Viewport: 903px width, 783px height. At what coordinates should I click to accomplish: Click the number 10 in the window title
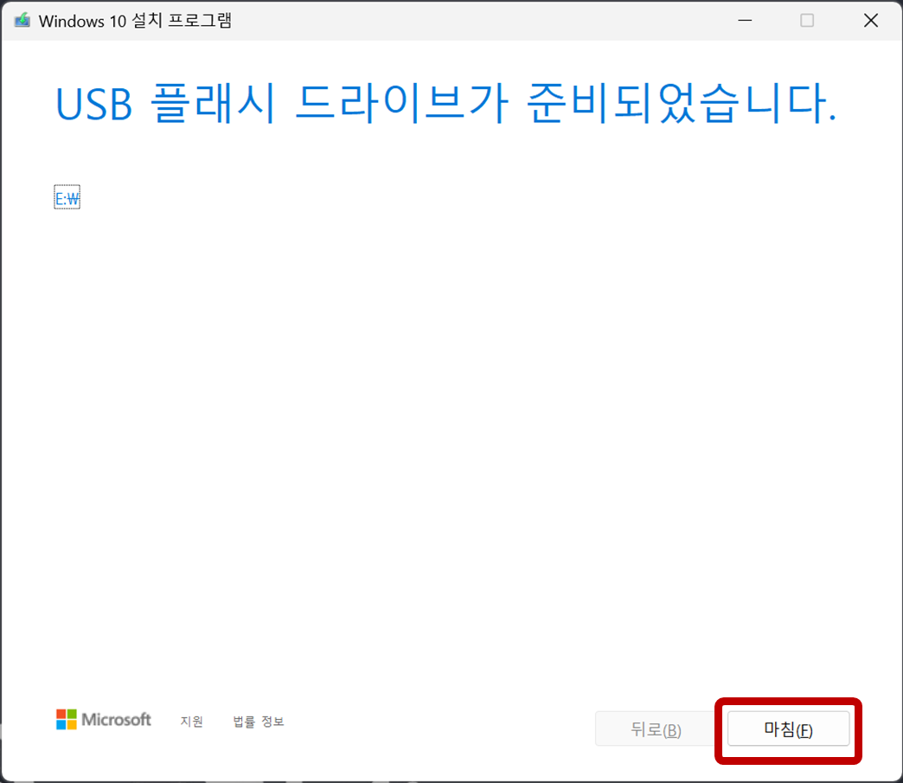118,22
